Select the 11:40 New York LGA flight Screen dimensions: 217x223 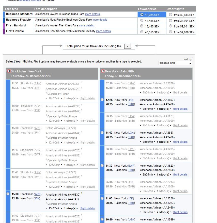pos(102,133)
